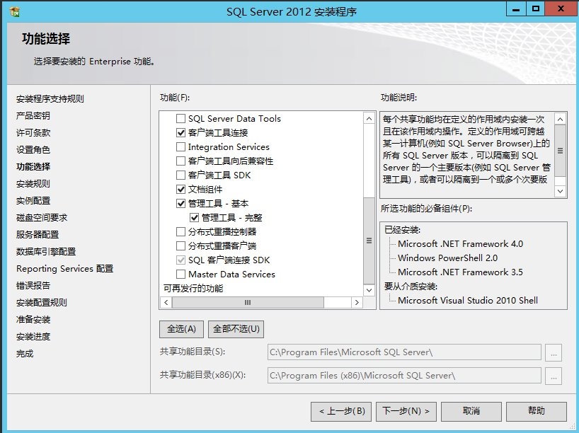Go back with 上一步(B) button
Screen dimensions: 579x433
click(341, 411)
